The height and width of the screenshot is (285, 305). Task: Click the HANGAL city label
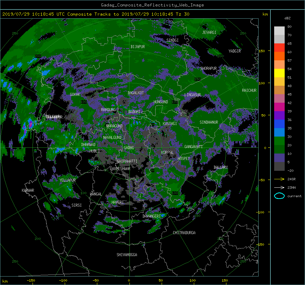click(96, 194)
